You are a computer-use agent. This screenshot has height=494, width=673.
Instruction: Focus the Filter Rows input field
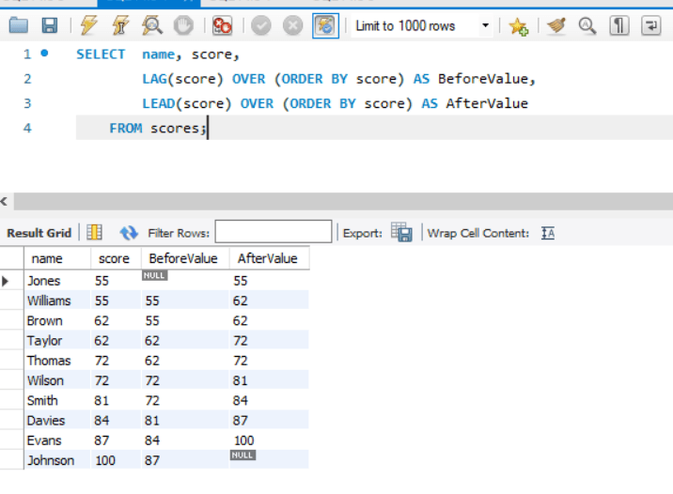tap(274, 232)
